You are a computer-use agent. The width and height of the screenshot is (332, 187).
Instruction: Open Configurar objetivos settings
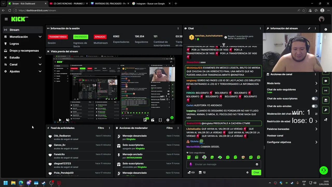292,142
